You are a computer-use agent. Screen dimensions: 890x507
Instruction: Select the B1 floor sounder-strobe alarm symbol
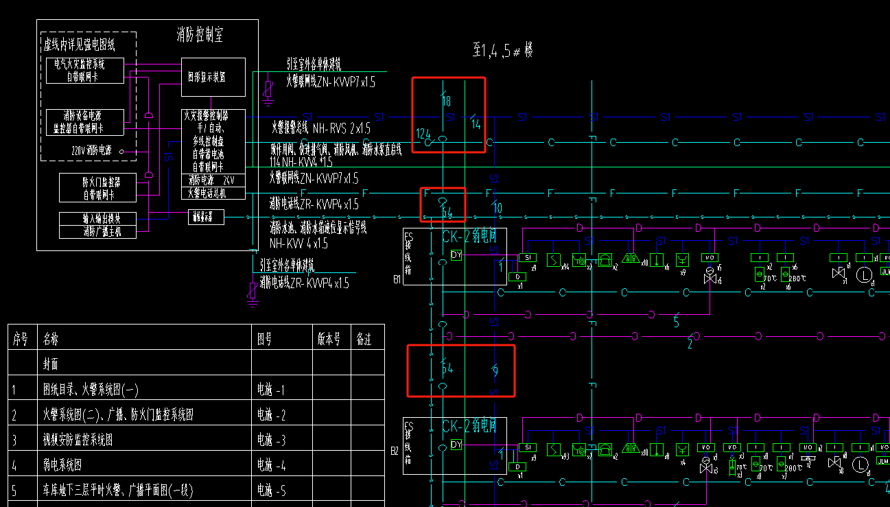coord(631,259)
